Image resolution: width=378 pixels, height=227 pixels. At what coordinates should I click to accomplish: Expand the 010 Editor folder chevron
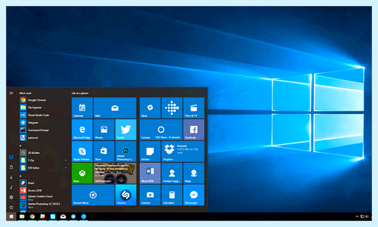point(66,167)
